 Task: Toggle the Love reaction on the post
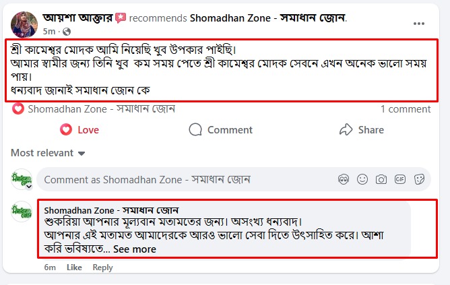(79, 129)
